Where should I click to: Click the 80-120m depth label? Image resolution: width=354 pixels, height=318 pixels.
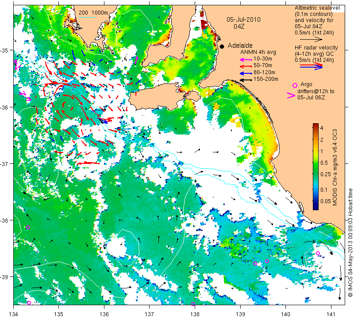tap(264, 72)
